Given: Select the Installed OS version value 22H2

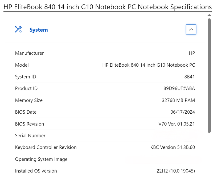Looking at the screenshot, I should [176, 171].
